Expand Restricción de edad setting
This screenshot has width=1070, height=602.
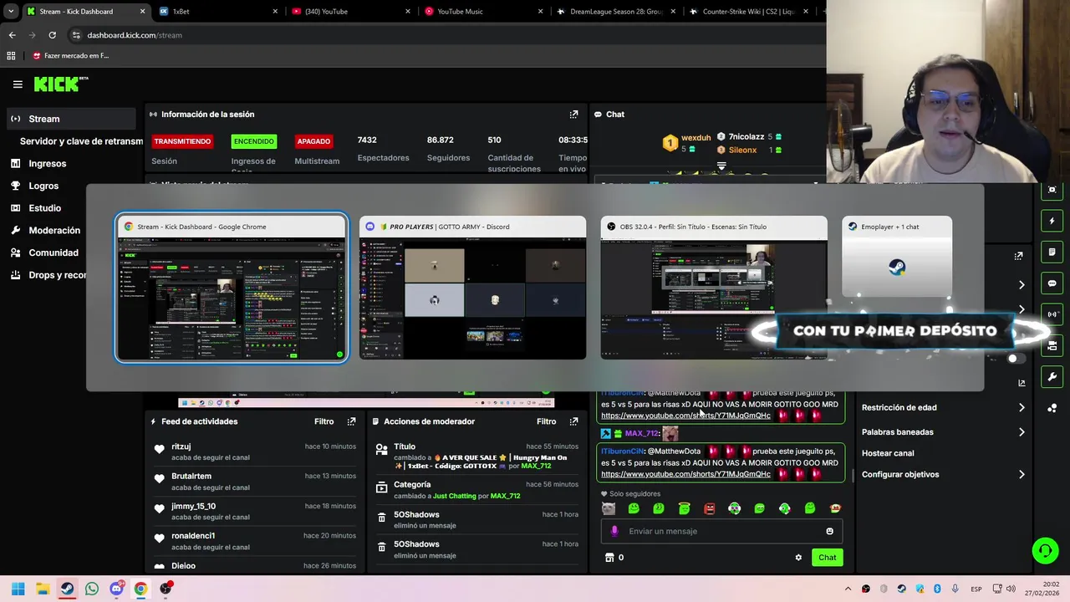[x=943, y=408]
